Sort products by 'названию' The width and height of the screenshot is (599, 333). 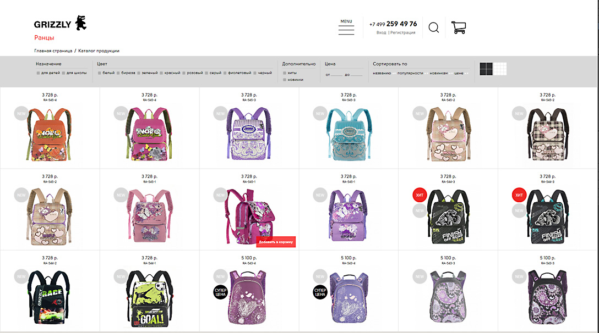point(382,73)
